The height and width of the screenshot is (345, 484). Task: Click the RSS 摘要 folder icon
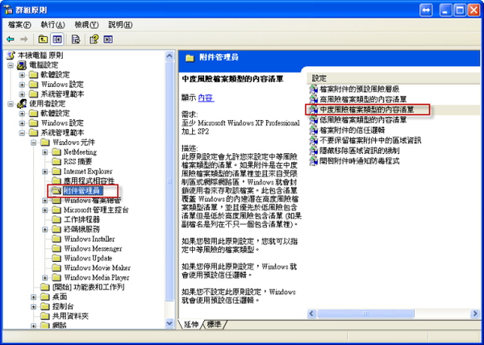(56, 161)
